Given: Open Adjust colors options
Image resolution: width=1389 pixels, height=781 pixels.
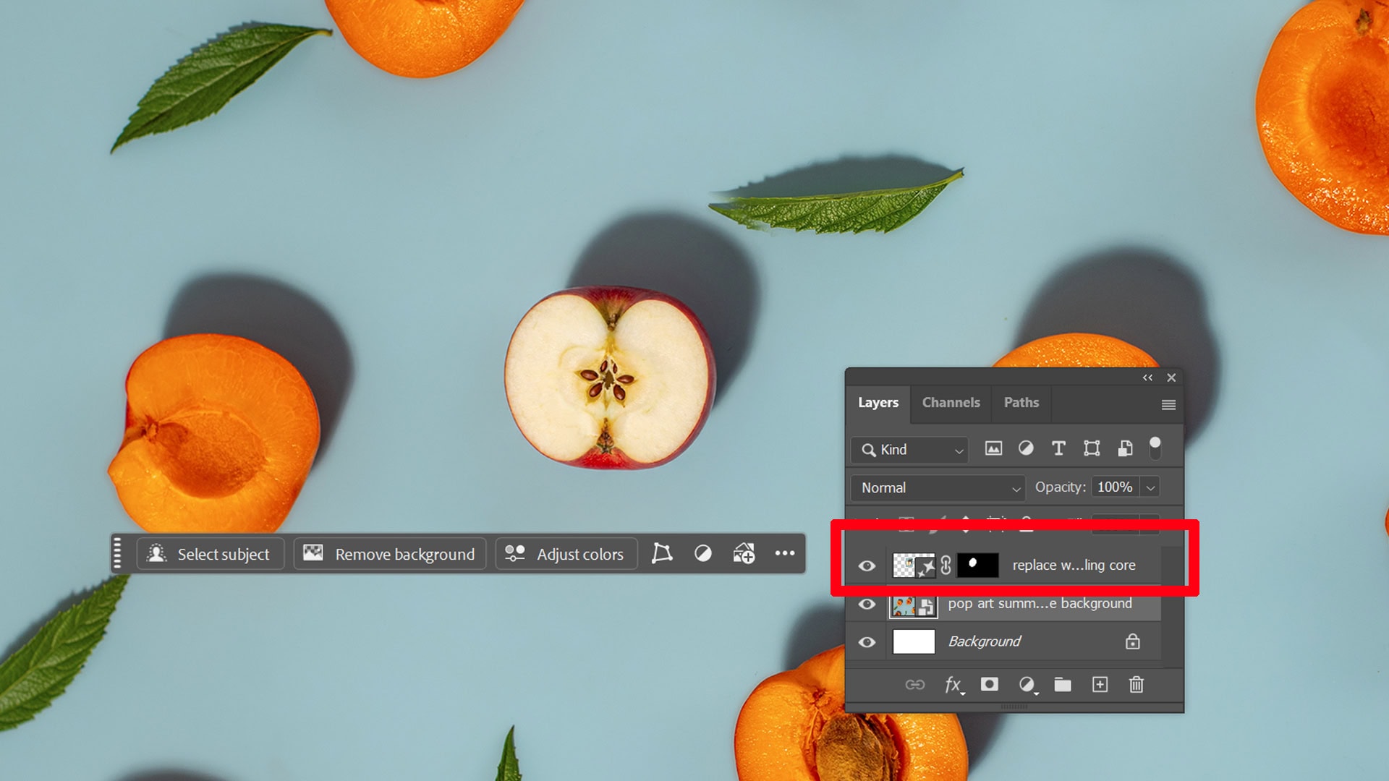Looking at the screenshot, I should click(566, 554).
